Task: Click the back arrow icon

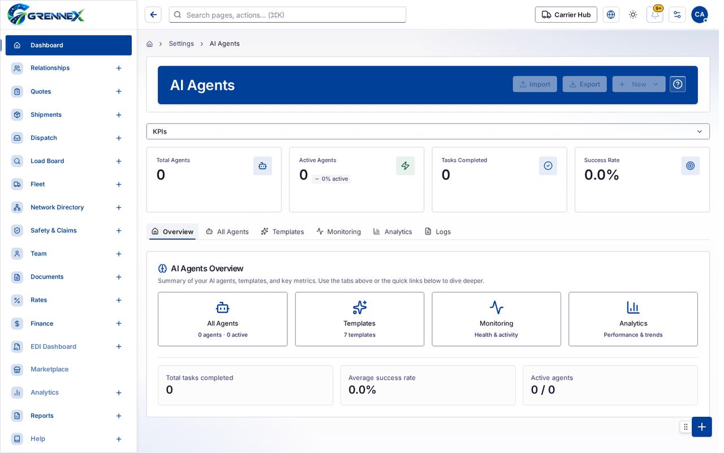Action: pos(153,15)
